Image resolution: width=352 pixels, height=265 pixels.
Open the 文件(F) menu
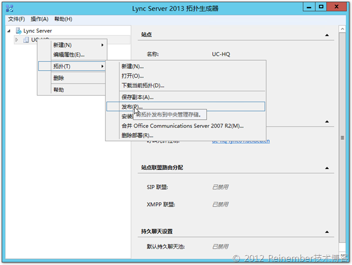pos(17,19)
